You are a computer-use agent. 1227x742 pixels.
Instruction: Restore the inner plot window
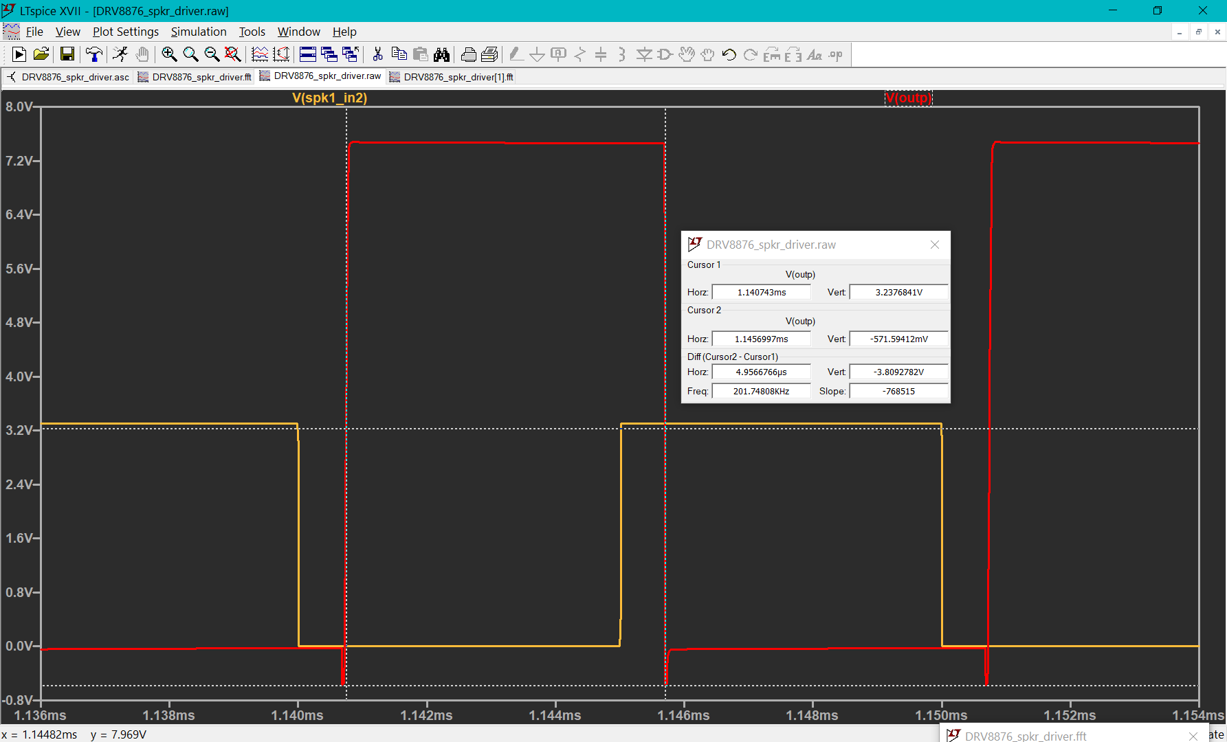(1199, 32)
